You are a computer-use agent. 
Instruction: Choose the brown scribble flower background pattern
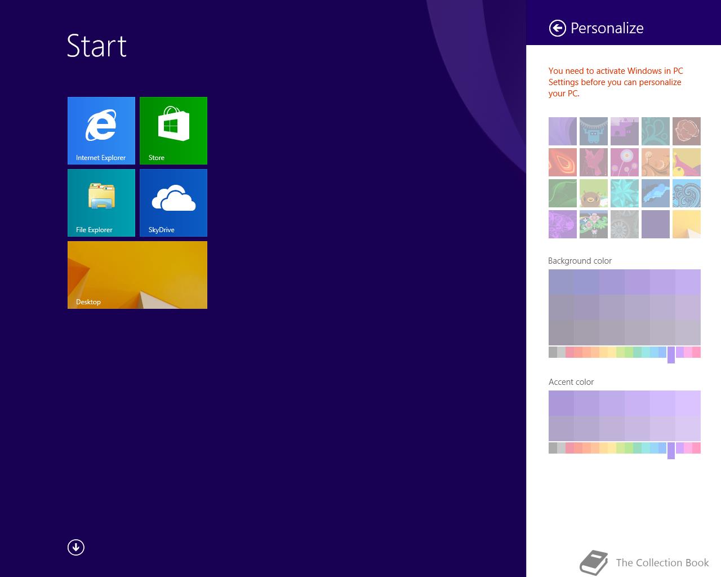point(687,131)
